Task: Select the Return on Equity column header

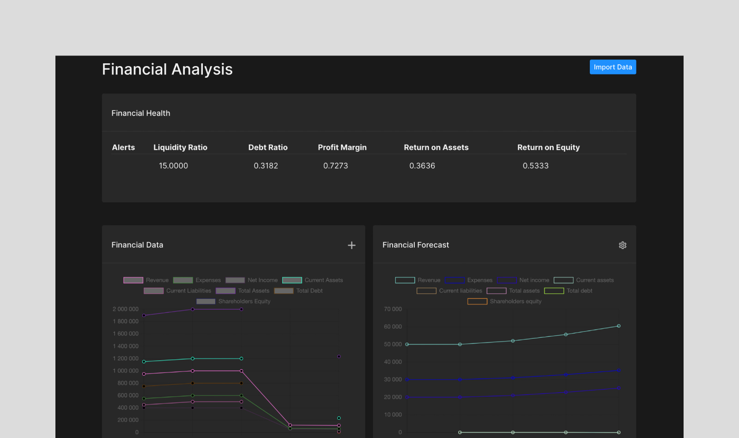Action: 548,147
